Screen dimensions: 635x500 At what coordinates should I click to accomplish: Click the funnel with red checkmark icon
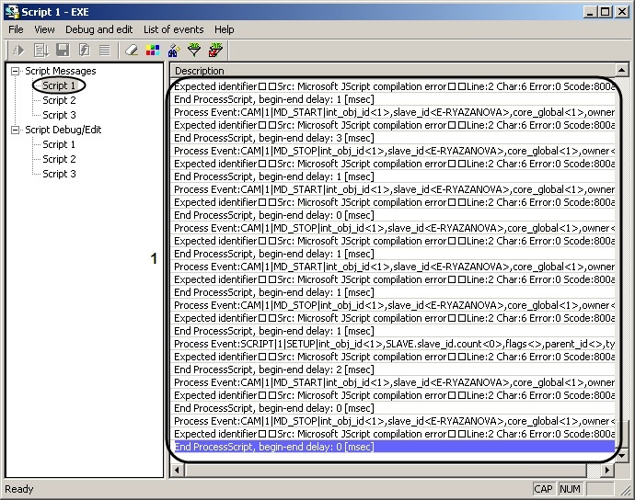215,50
